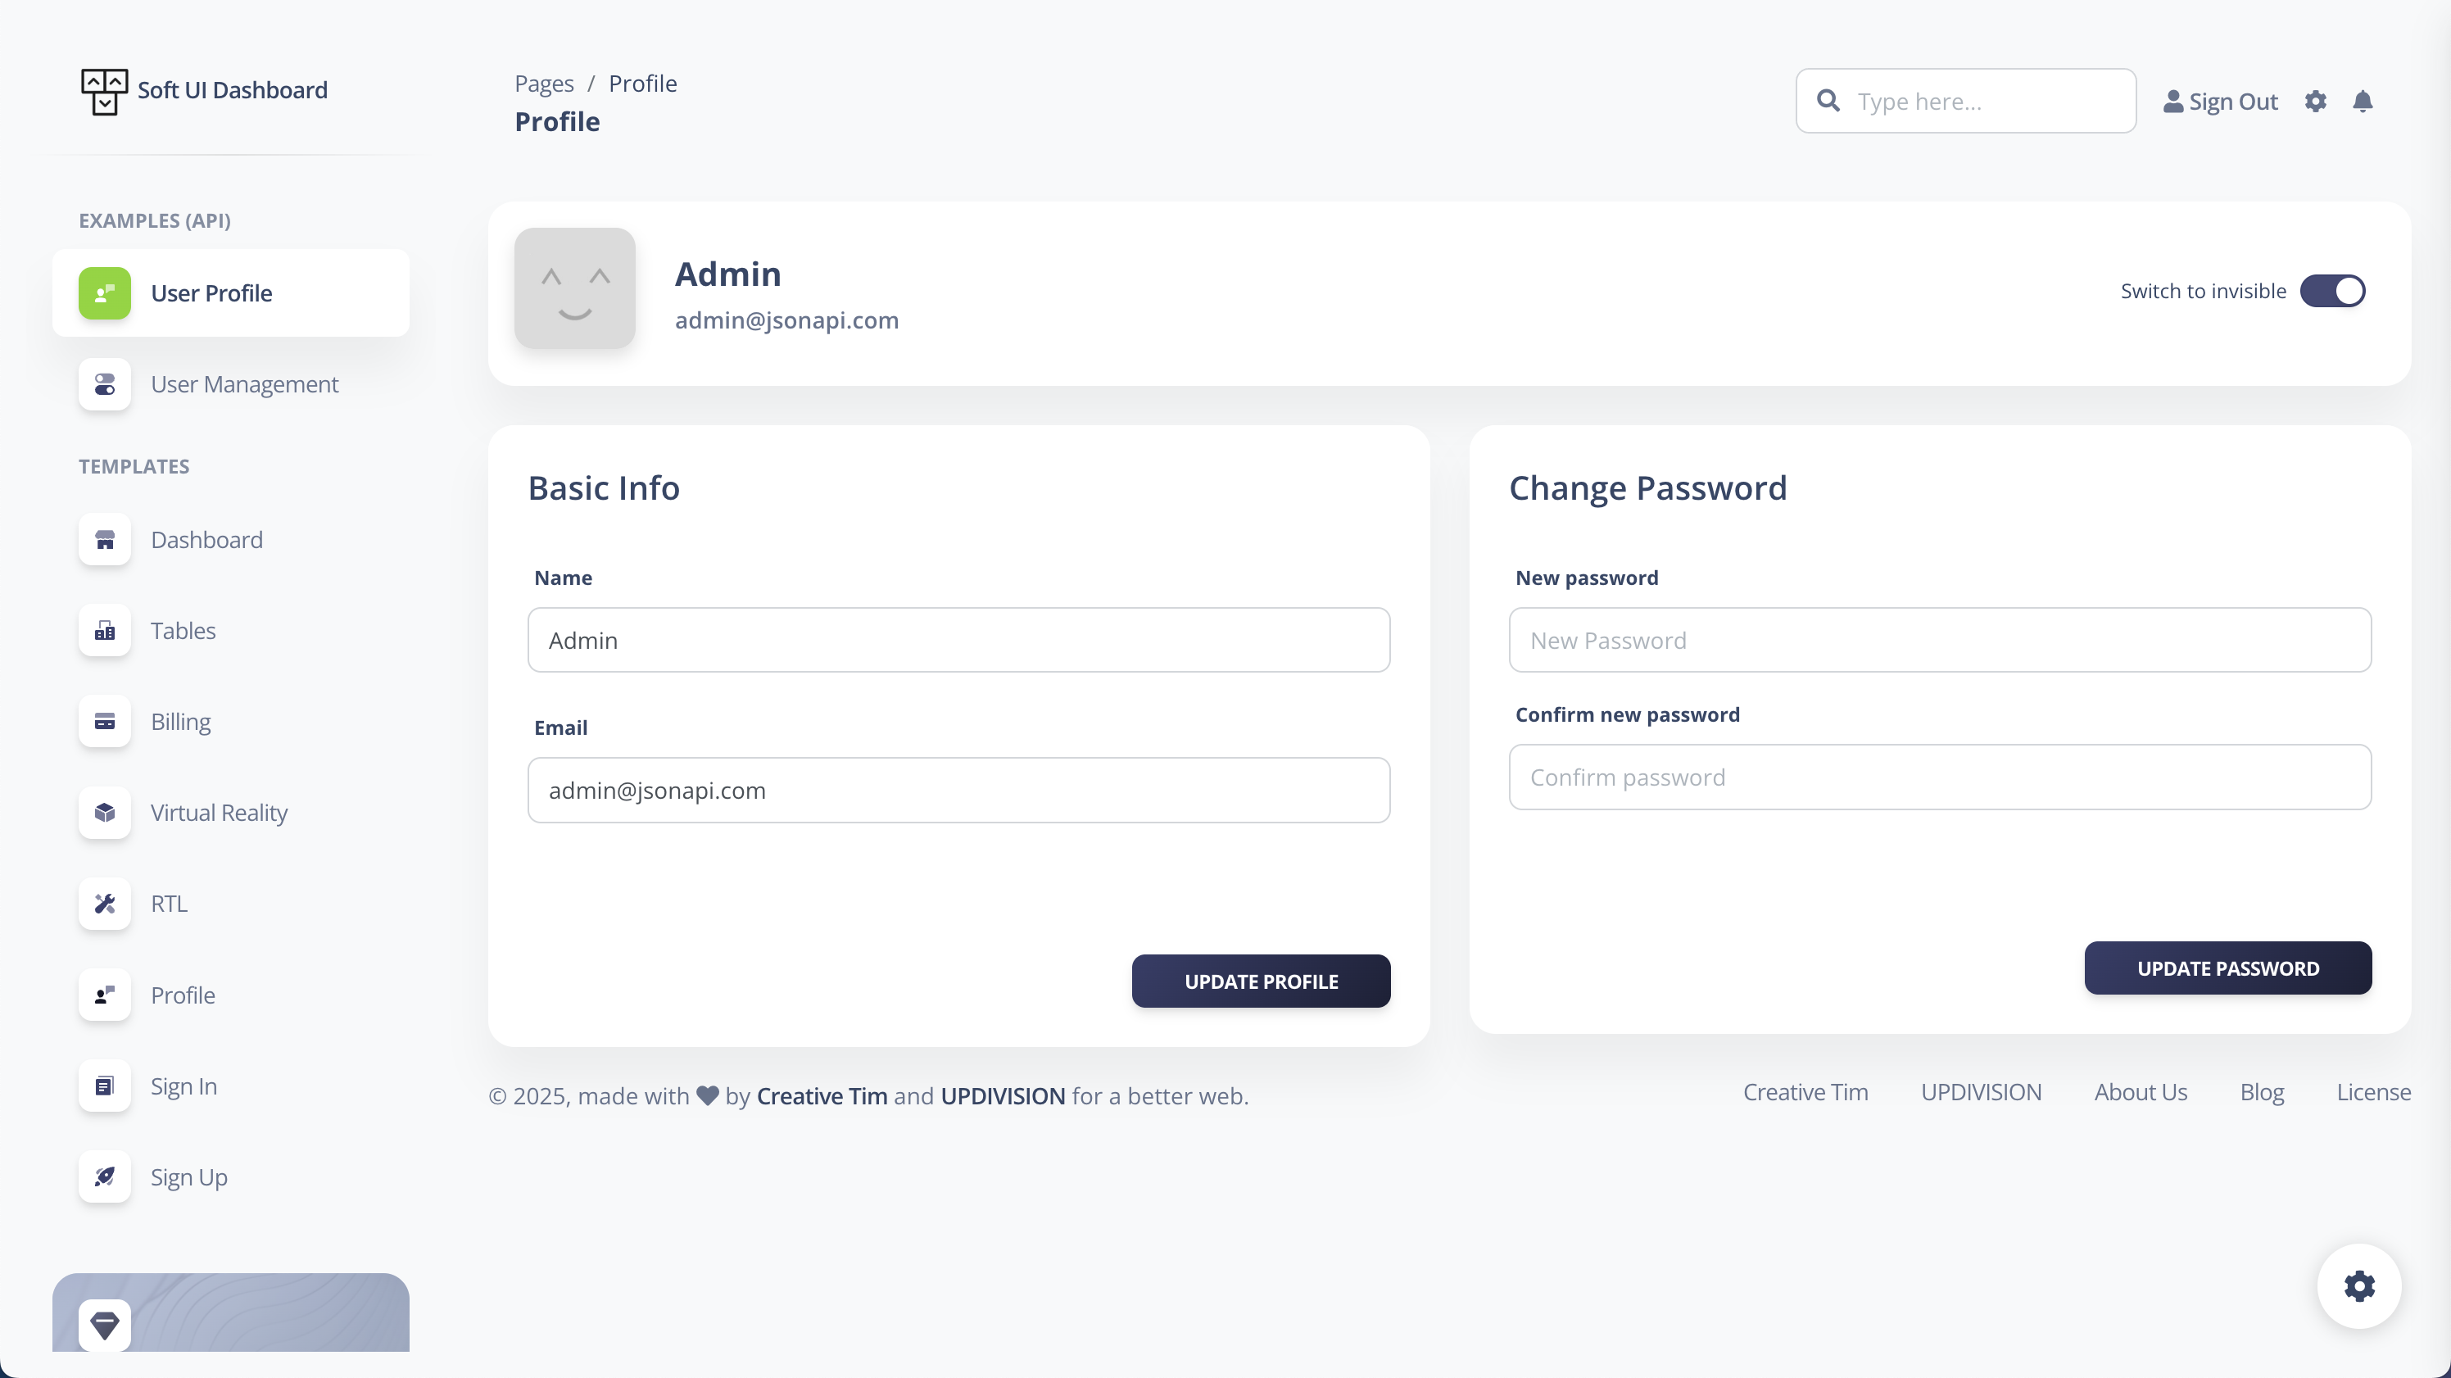Click Sign Out in the navbar
The width and height of the screenshot is (2451, 1378).
point(2221,102)
